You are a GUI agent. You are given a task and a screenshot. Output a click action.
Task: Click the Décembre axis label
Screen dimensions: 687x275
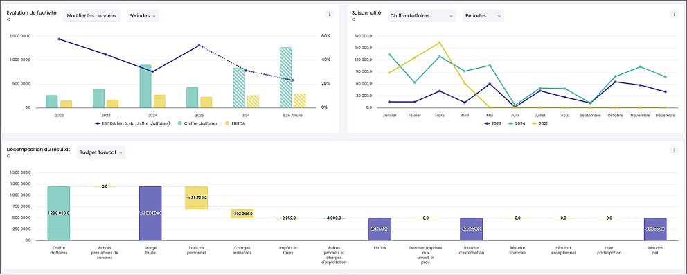coord(666,115)
